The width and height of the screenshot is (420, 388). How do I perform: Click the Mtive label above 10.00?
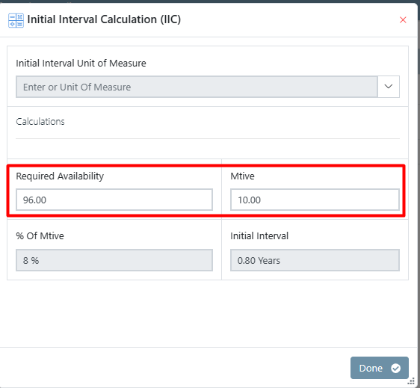242,176
